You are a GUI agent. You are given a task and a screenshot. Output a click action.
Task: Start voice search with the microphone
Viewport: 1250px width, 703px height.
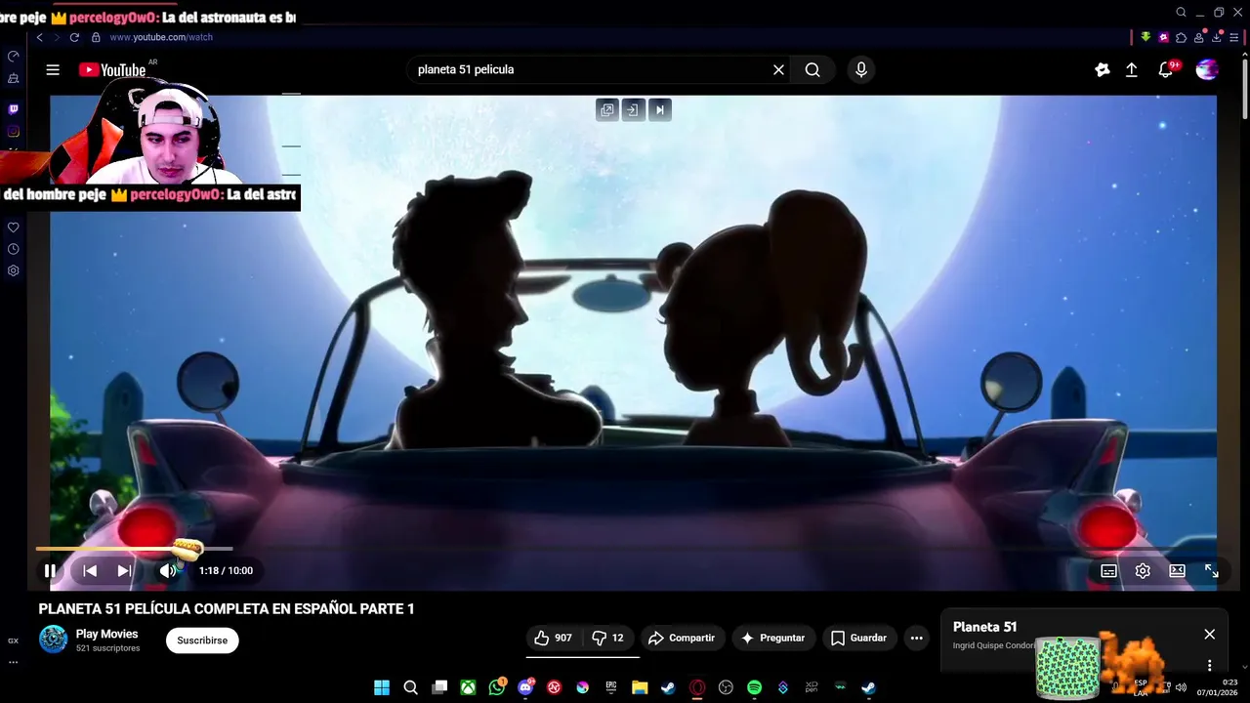[x=860, y=69]
